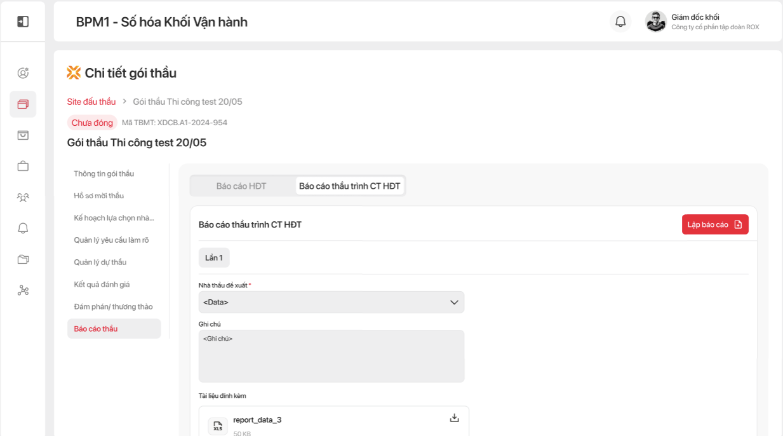Follow the "Site đấu thầu" breadcrumb link
Viewport: 783px width, 436px height.
click(91, 102)
